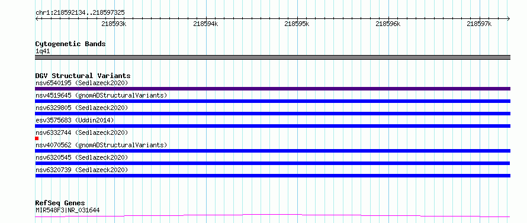Open the DGV Structural Variants track title

click(x=83, y=76)
